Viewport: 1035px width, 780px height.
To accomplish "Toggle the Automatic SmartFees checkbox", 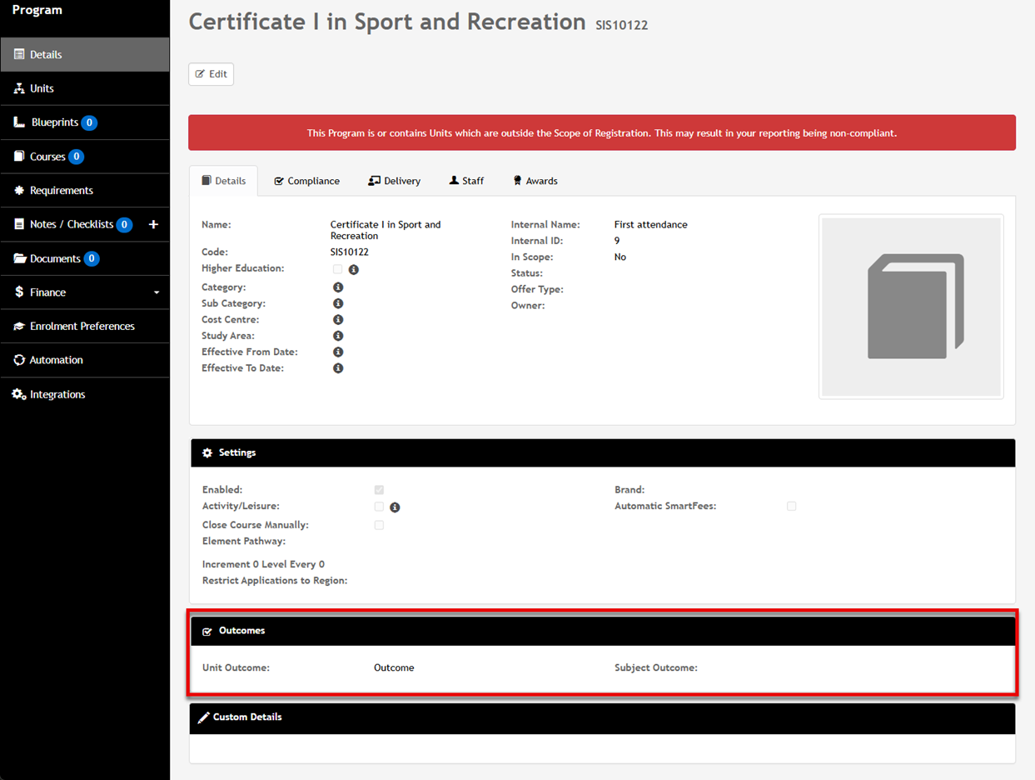I will [x=792, y=507].
